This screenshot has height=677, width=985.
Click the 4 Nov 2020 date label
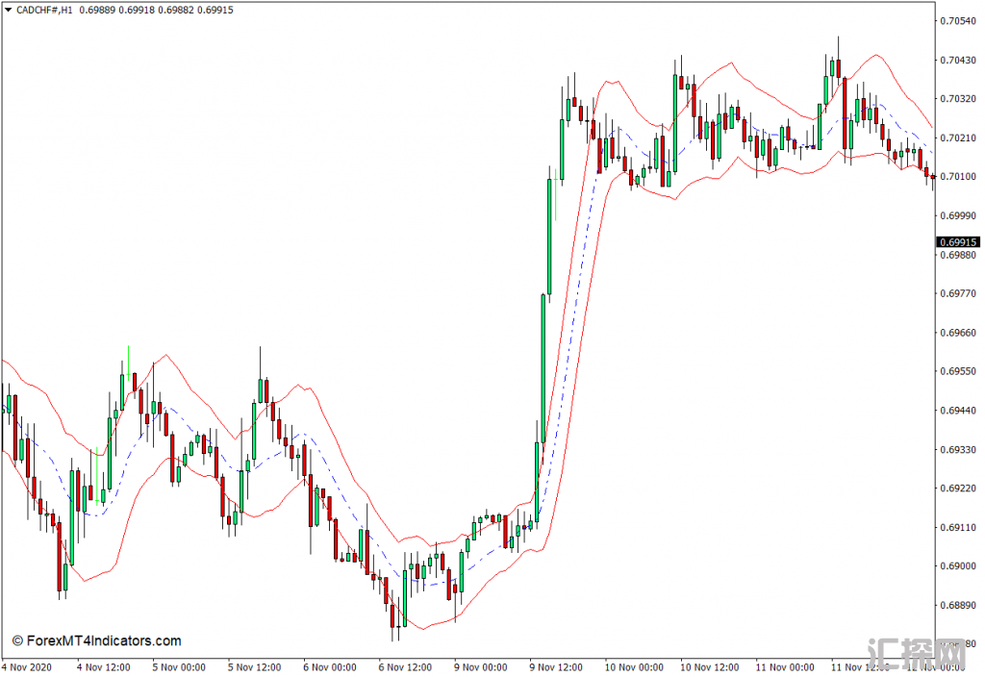coord(27,667)
